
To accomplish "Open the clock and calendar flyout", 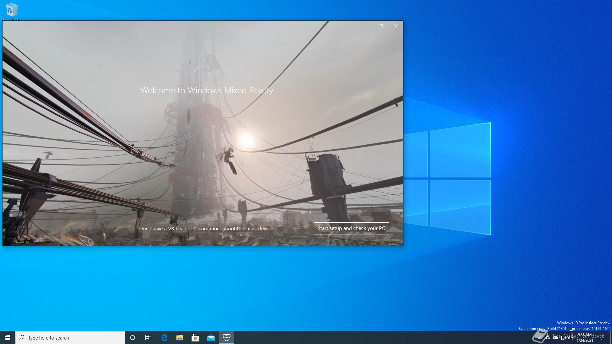I will 585,338.
